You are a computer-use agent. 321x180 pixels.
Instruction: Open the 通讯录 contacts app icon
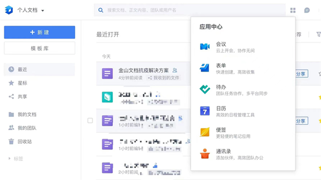[205, 153]
